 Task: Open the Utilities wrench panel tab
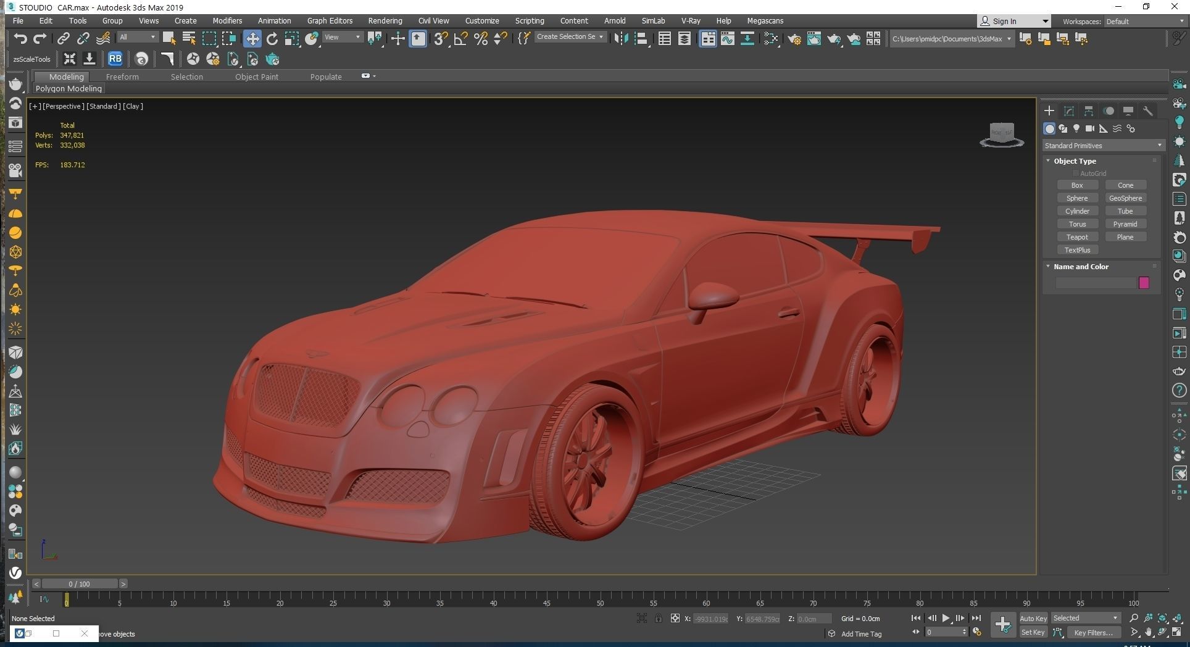(x=1148, y=111)
